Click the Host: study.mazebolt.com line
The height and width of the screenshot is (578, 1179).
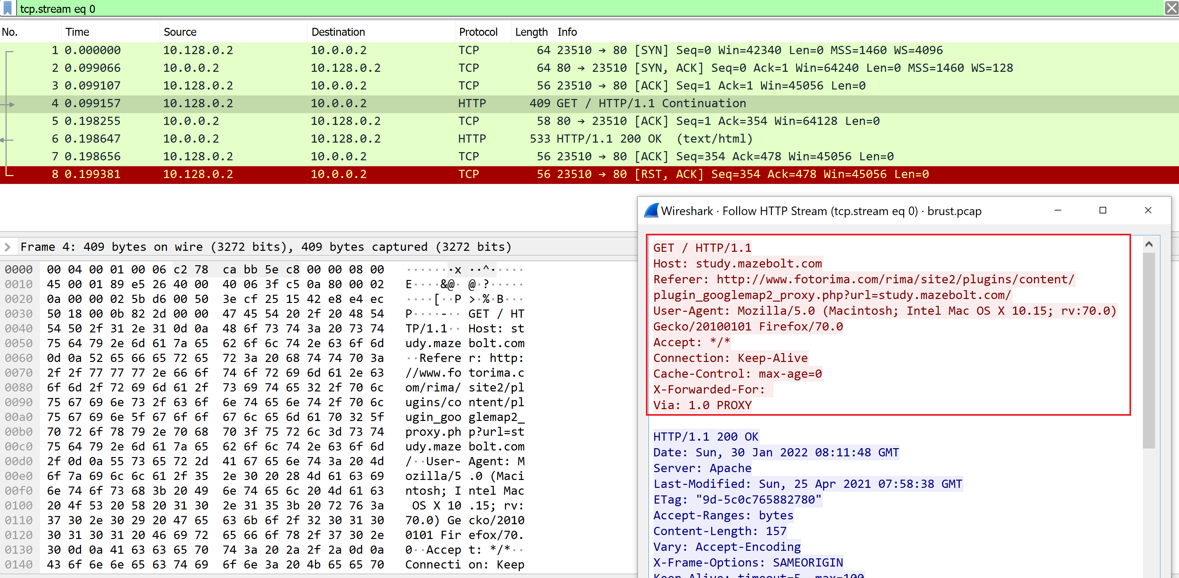tap(737, 263)
